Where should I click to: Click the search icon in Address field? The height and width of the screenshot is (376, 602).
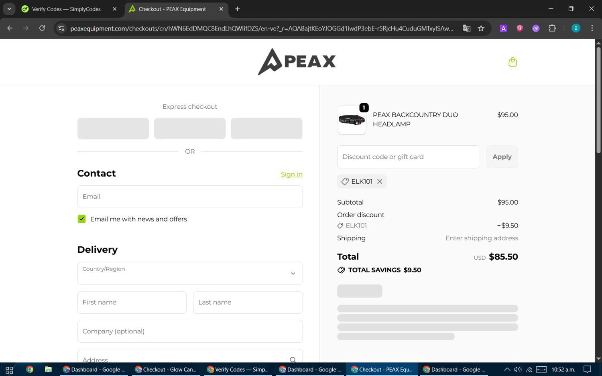293,360
